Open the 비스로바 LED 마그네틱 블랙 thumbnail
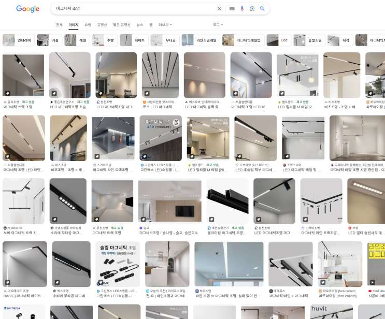This screenshot has height=319, width=385. point(205,75)
